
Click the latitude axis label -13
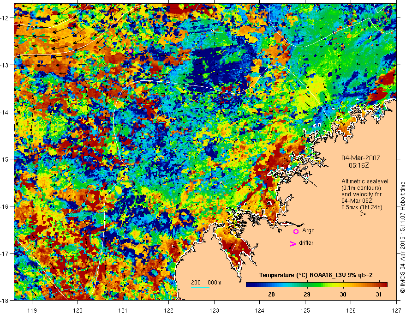[5, 65]
